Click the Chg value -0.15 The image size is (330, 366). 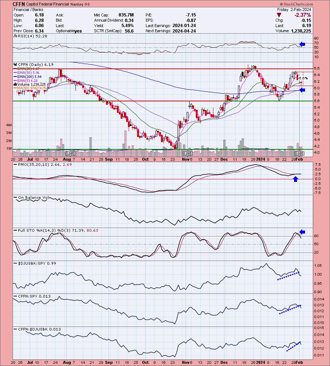click(x=307, y=20)
